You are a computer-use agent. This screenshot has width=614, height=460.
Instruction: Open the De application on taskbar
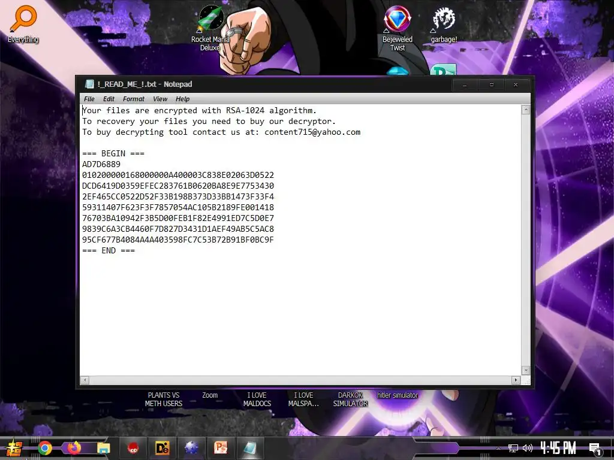tap(162, 448)
